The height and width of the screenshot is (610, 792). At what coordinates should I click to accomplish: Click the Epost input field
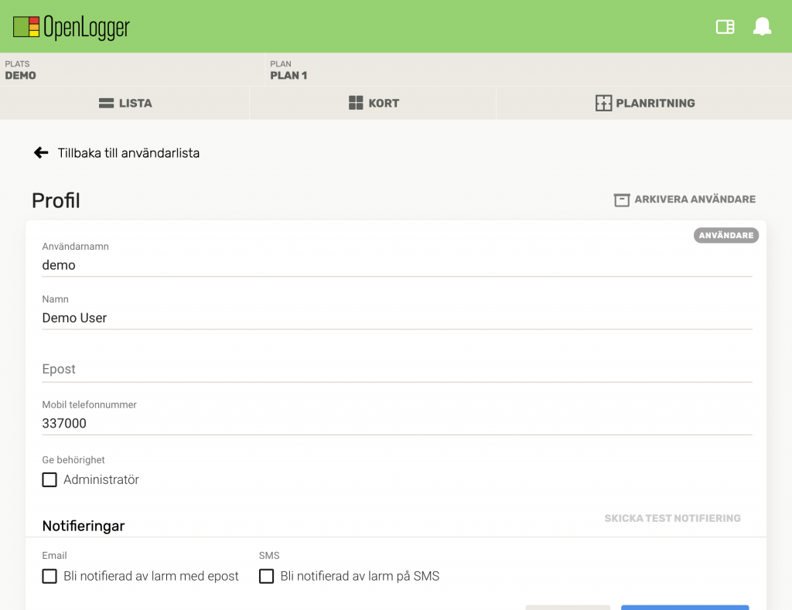[x=397, y=369]
